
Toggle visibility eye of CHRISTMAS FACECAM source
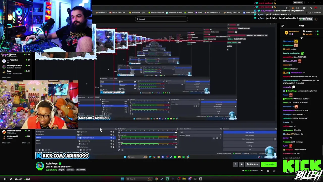(111, 138)
